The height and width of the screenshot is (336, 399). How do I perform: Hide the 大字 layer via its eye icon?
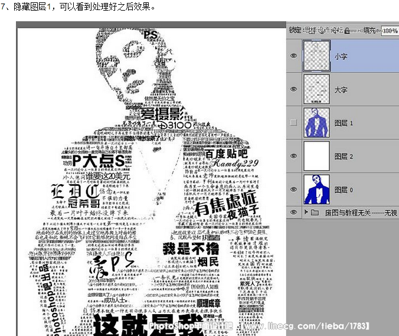pos(293,89)
